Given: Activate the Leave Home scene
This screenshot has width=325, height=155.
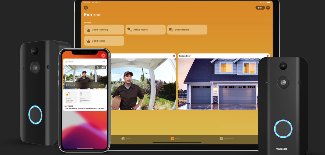Looking at the screenshot, I should click(x=187, y=30).
